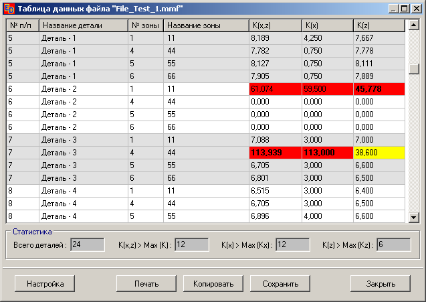Click the application icon in title bar
Screen dimensions: 426x302
click(9, 8)
